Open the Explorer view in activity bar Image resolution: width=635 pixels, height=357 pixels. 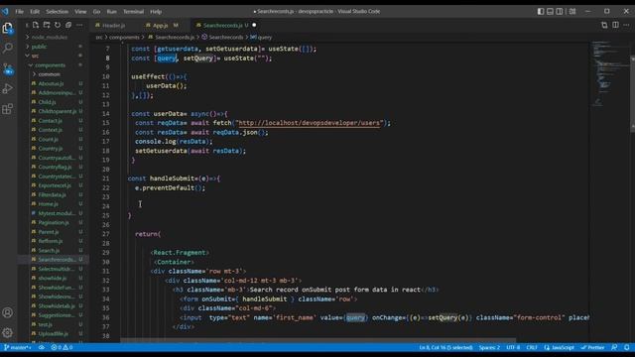8,29
